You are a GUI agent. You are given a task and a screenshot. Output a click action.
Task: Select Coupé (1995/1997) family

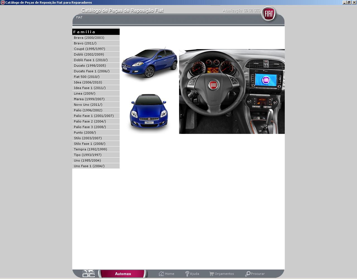96,49
